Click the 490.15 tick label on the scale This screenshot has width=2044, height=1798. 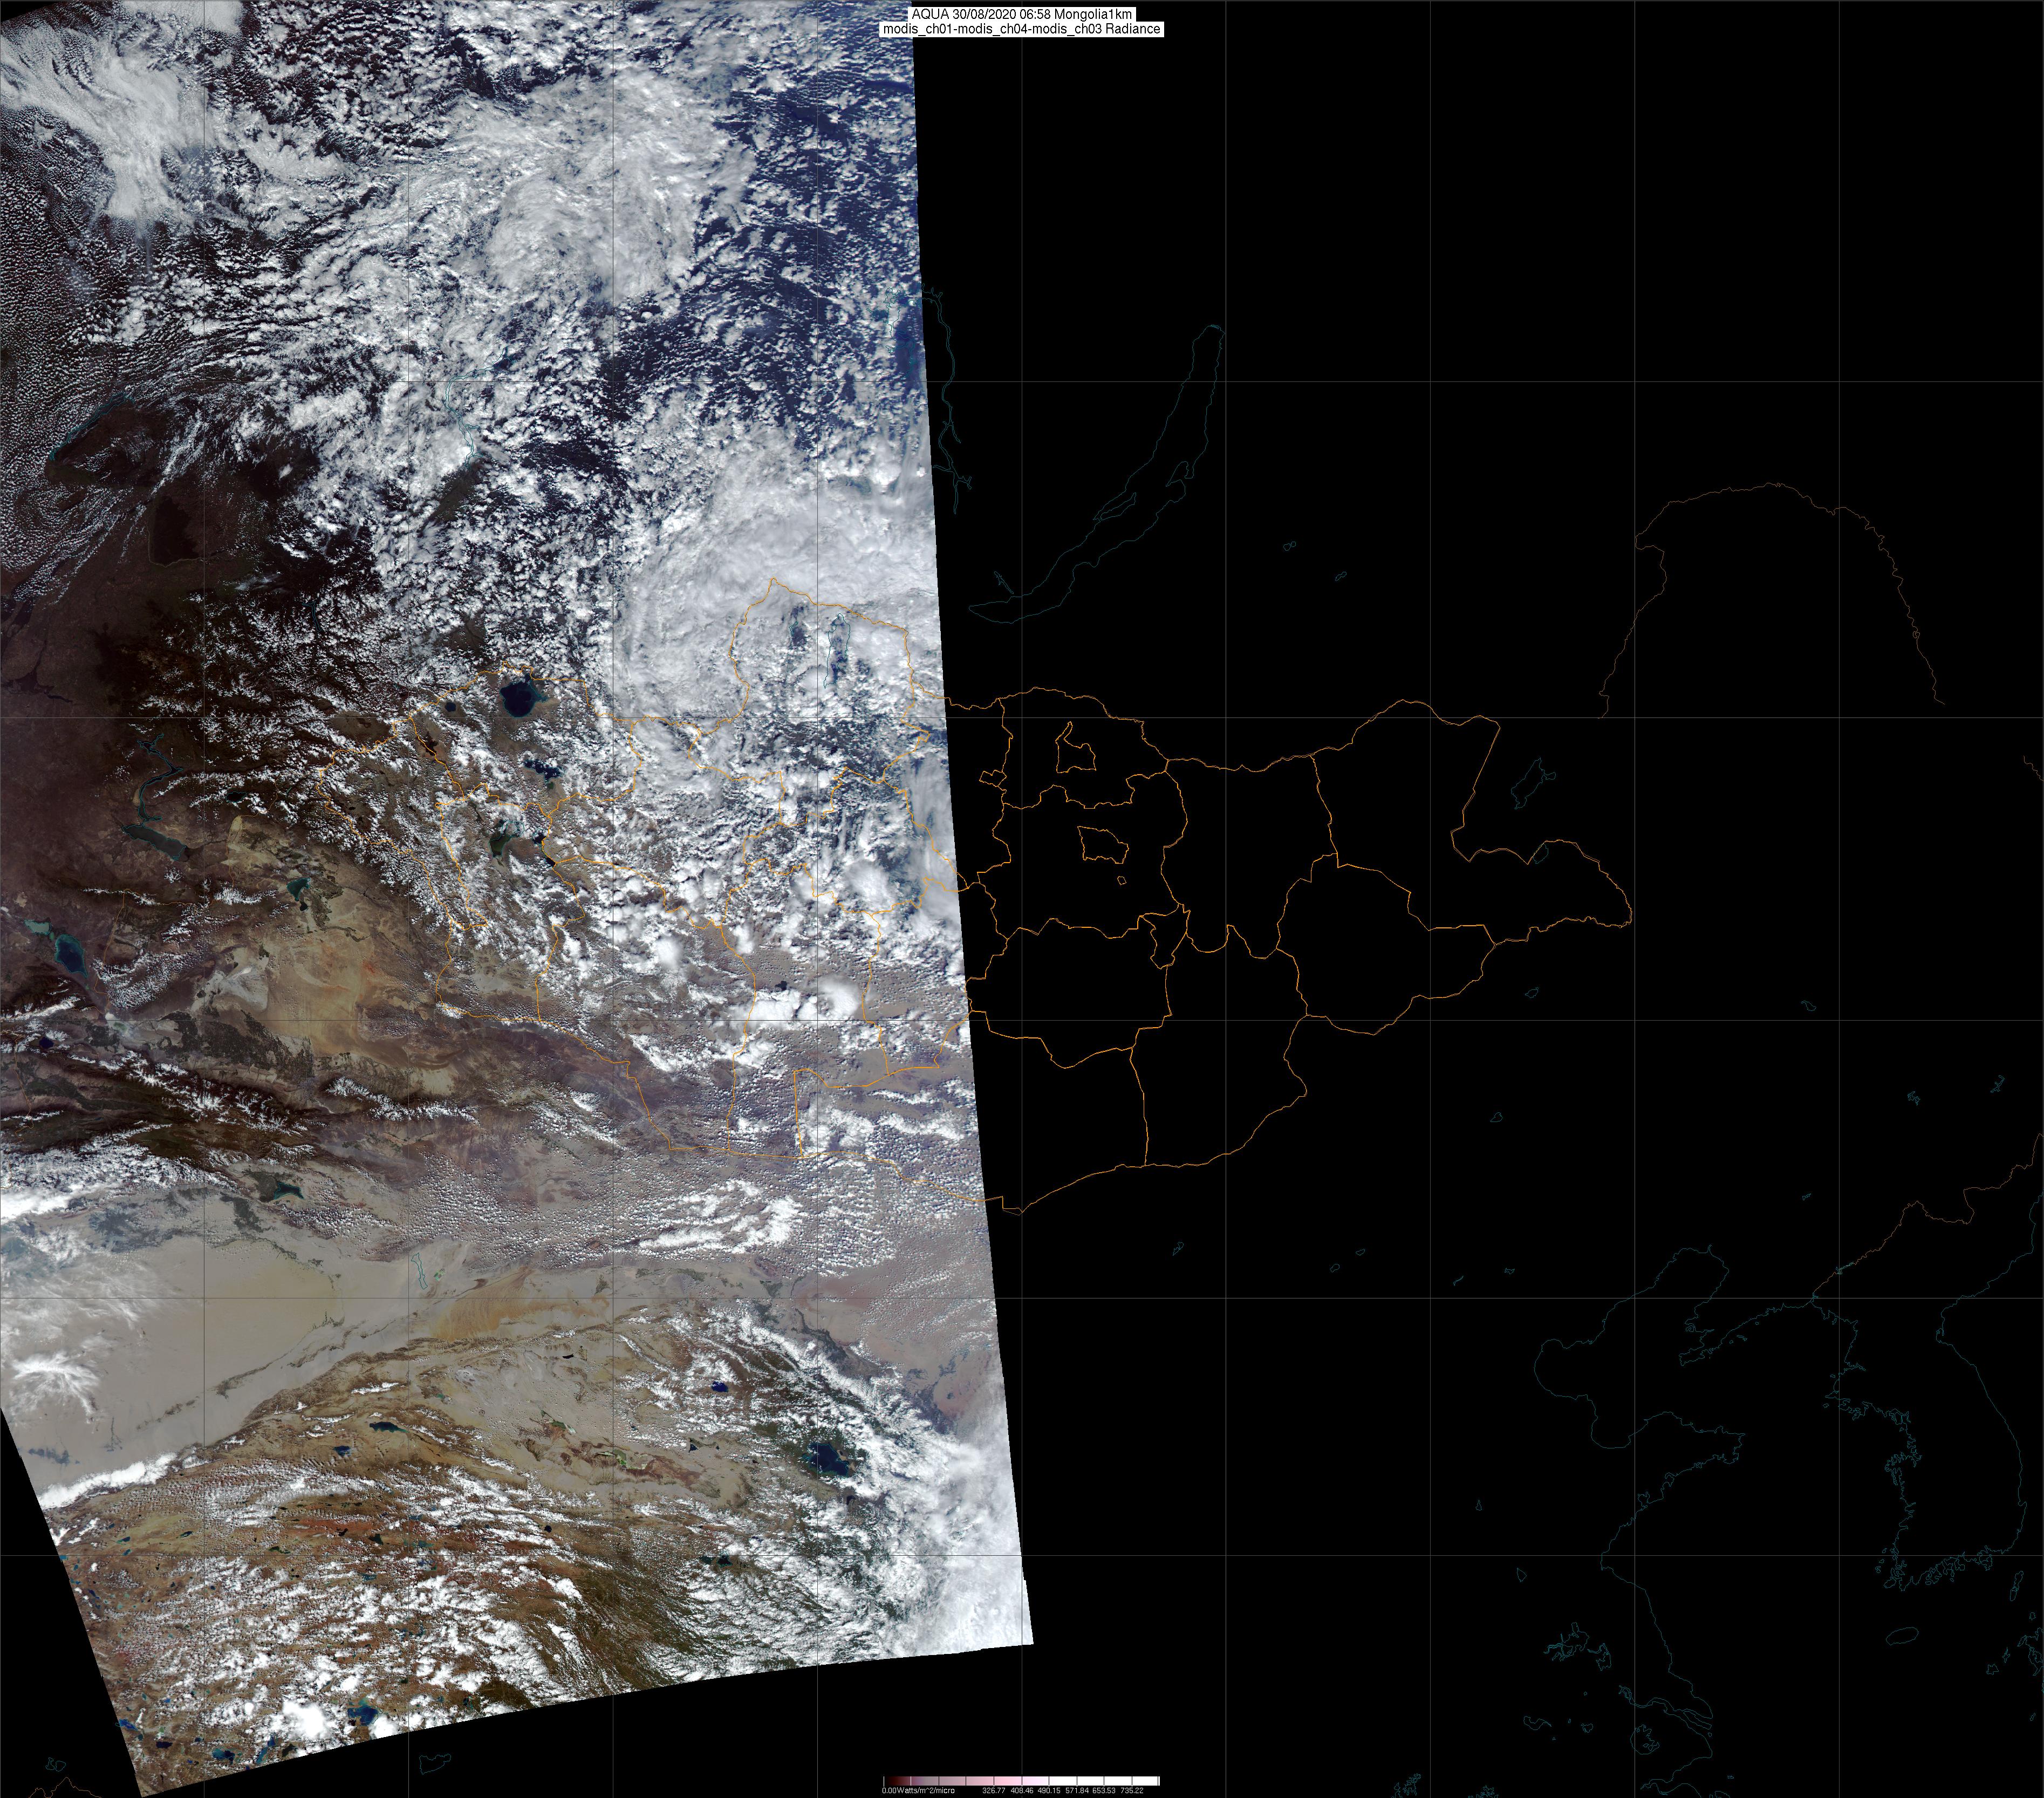click(x=1049, y=1791)
